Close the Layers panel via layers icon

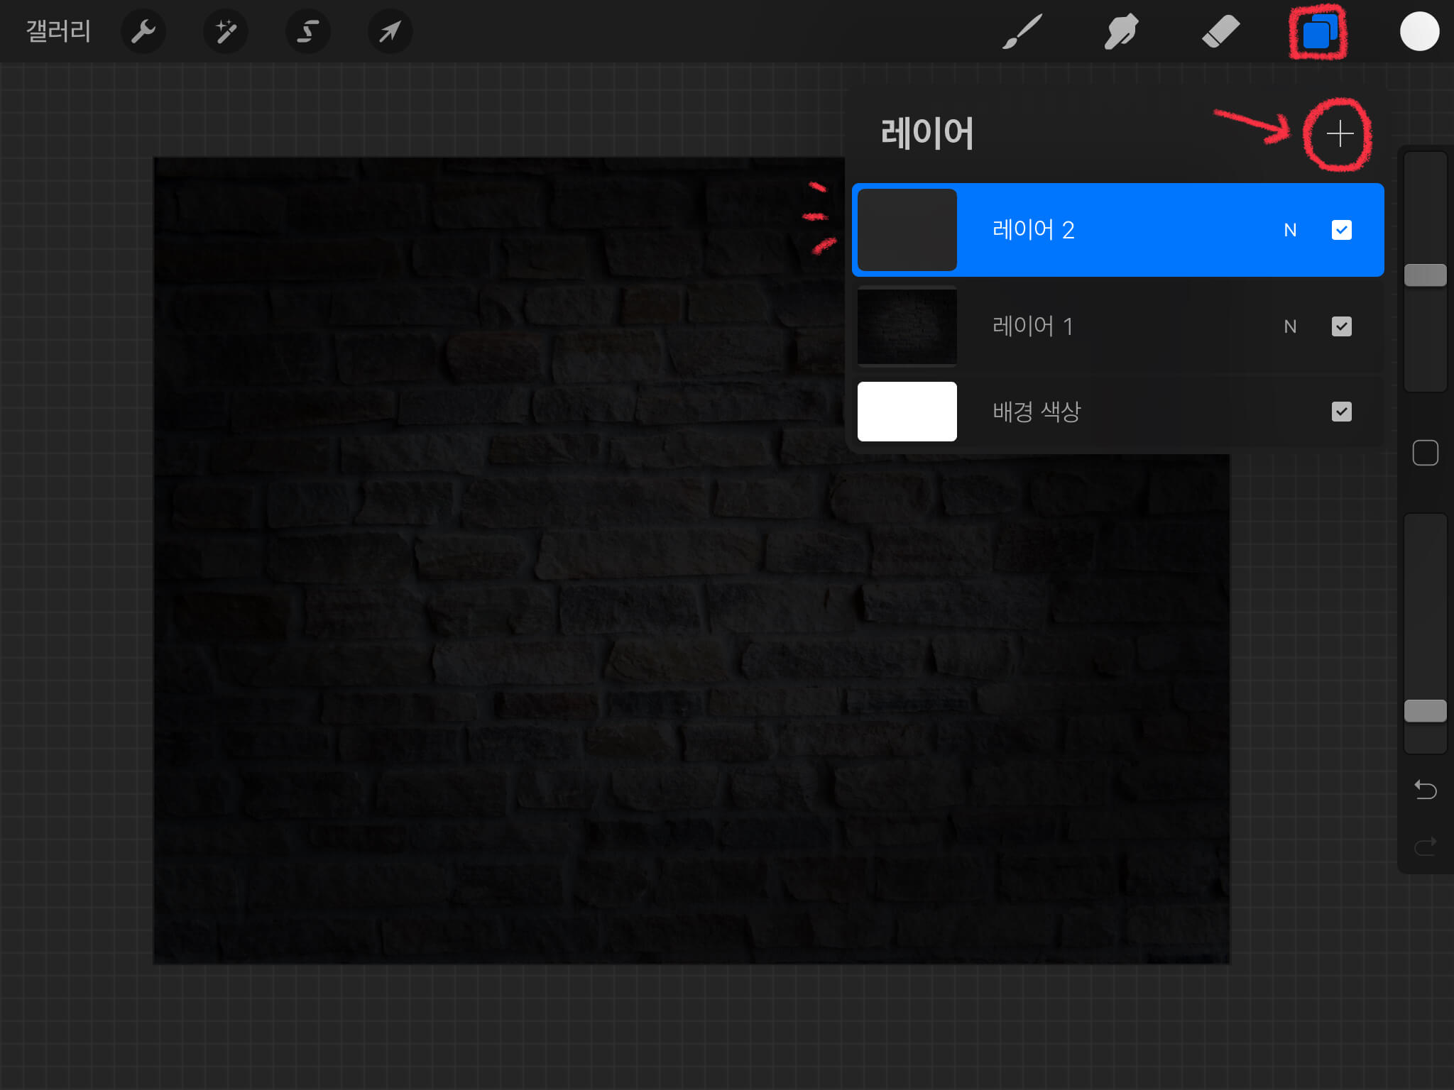click(1319, 33)
